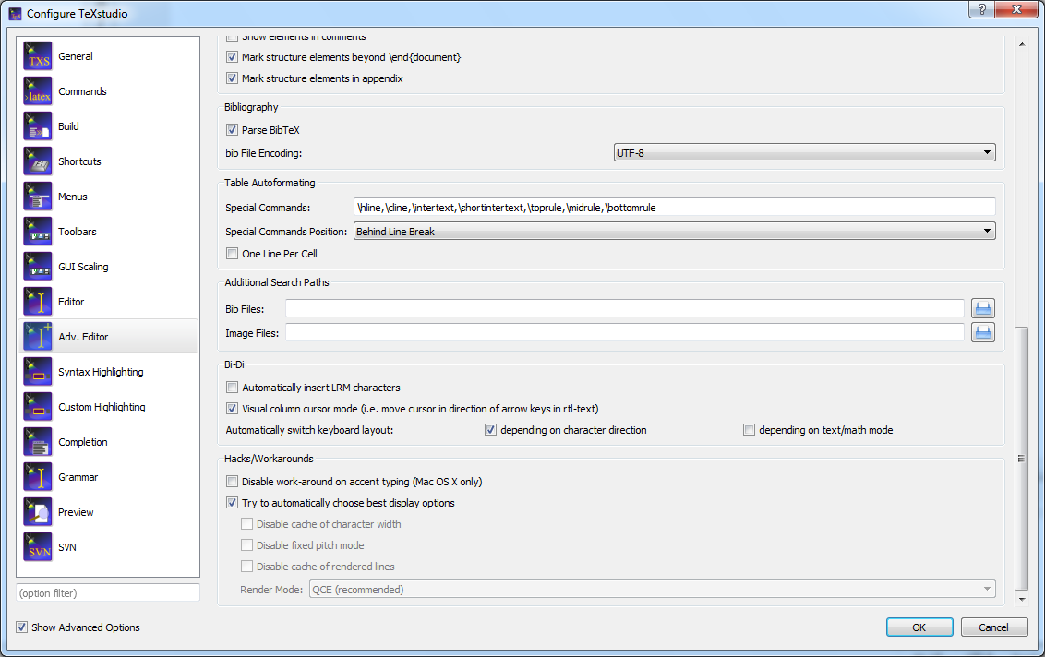Switch to Syntax Highlighting page

pyautogui.click(x=108, y=372)
